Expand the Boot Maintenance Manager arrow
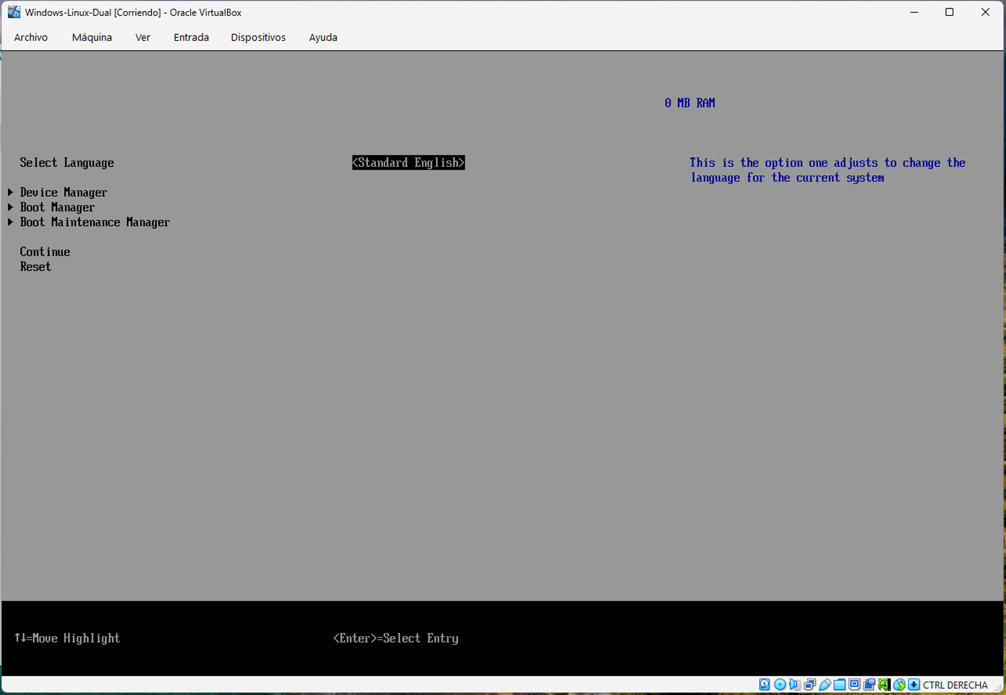This screenshot has height=695, width=1006. (x=11, y=221)
